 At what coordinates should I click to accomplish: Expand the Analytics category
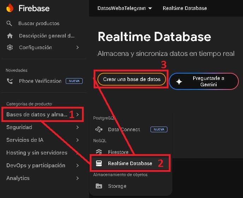(43, 178)
